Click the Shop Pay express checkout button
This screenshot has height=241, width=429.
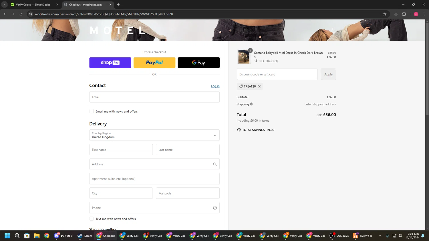coord(110,63)
